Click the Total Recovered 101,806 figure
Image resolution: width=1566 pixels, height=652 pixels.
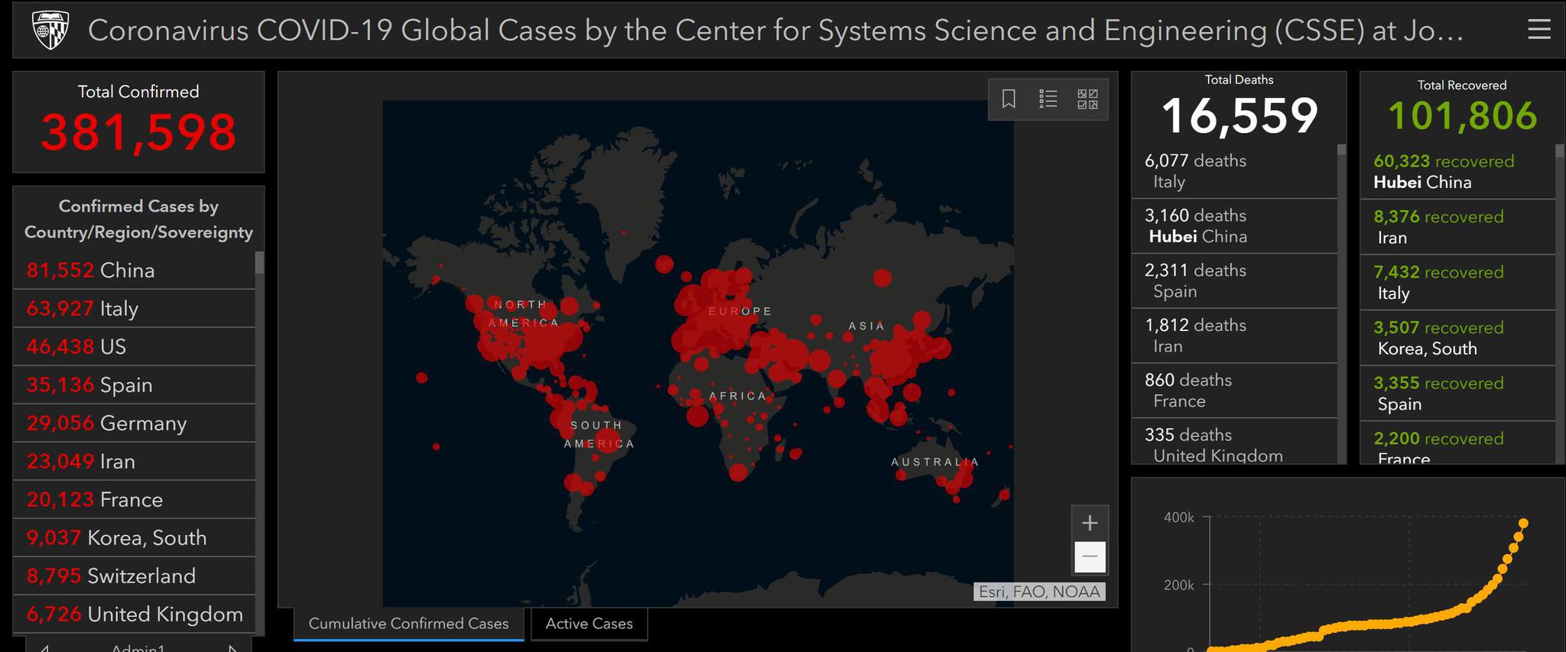pos(1462,116)
